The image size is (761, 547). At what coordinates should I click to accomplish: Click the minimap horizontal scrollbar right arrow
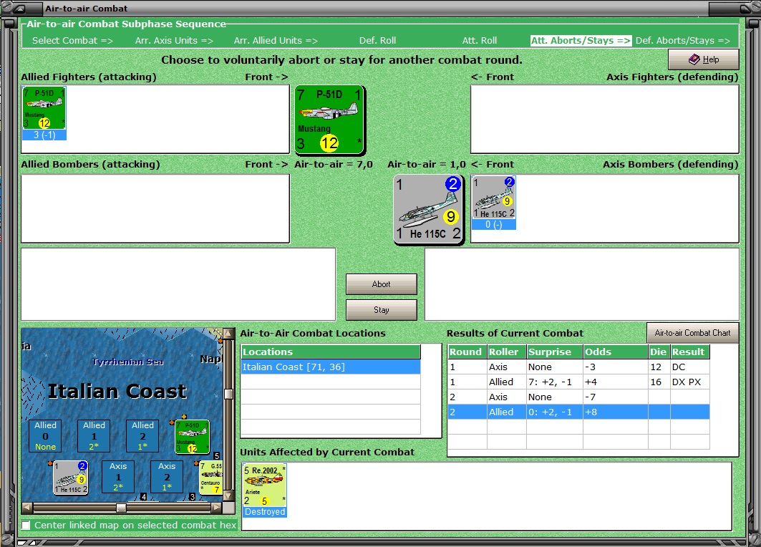(216, 508)
